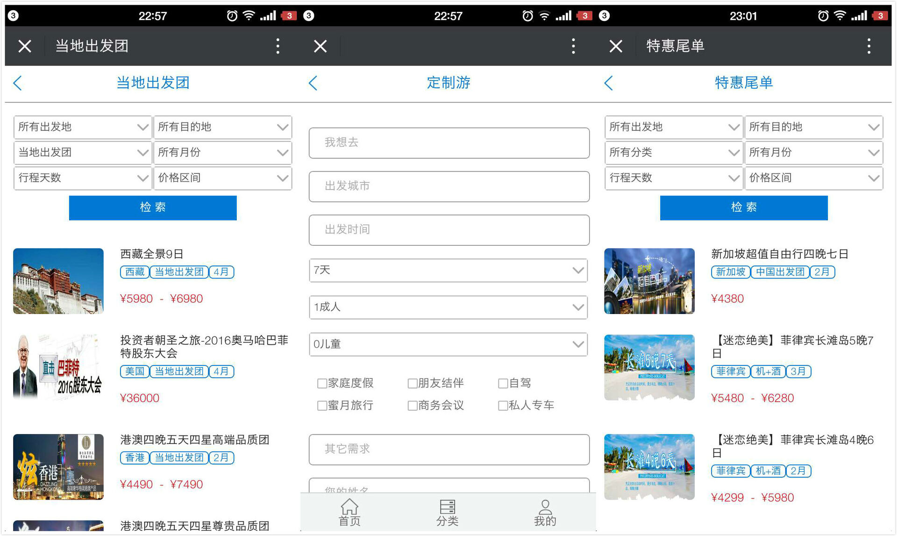Select the 西藏 tag on first tour

click(135, 272)
